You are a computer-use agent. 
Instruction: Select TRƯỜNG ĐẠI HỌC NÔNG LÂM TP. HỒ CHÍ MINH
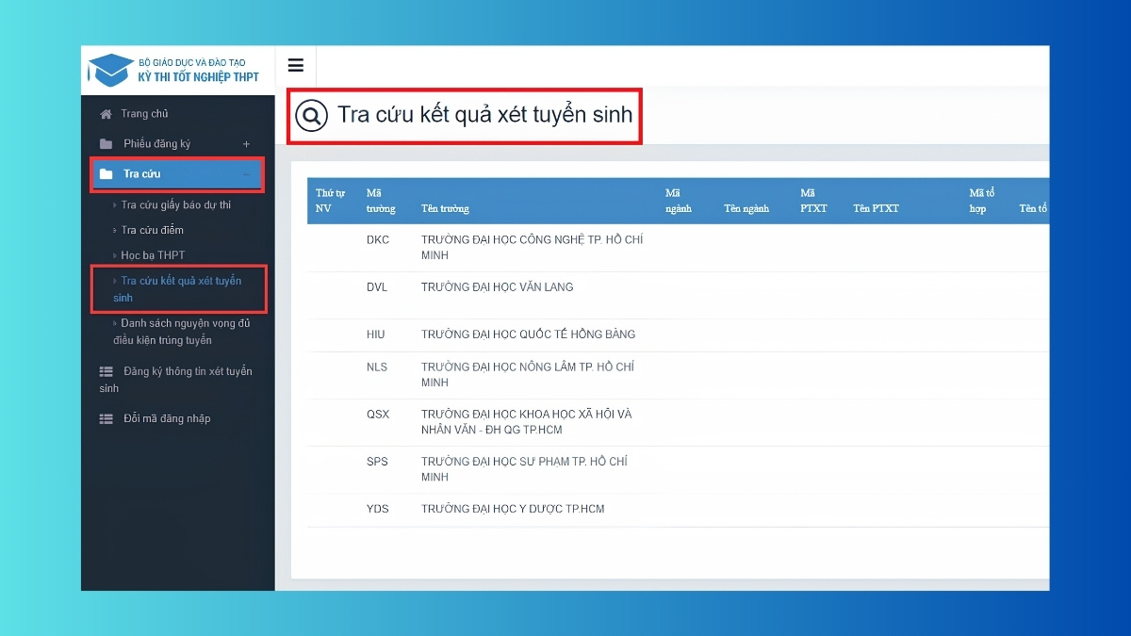[x=528, y=375]
